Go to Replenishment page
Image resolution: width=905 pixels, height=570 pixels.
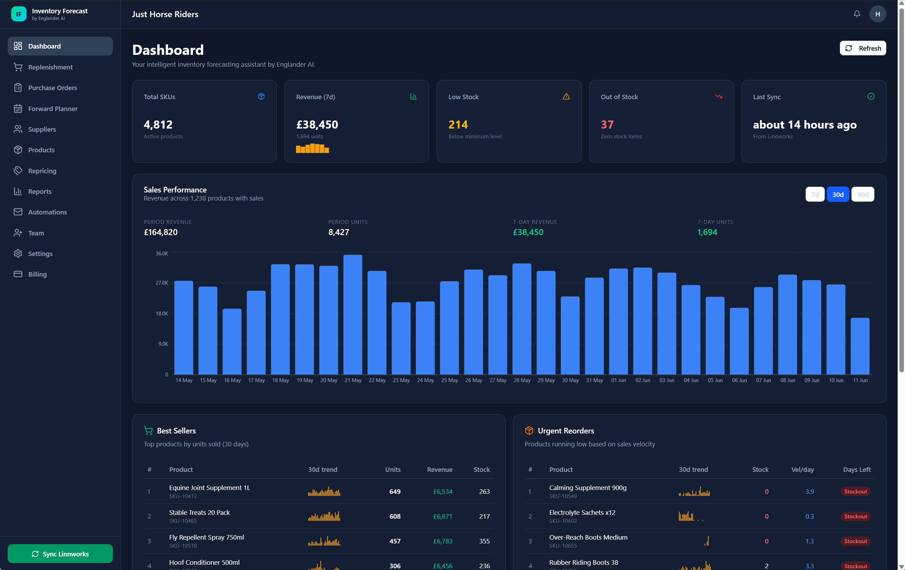(60, 67)
